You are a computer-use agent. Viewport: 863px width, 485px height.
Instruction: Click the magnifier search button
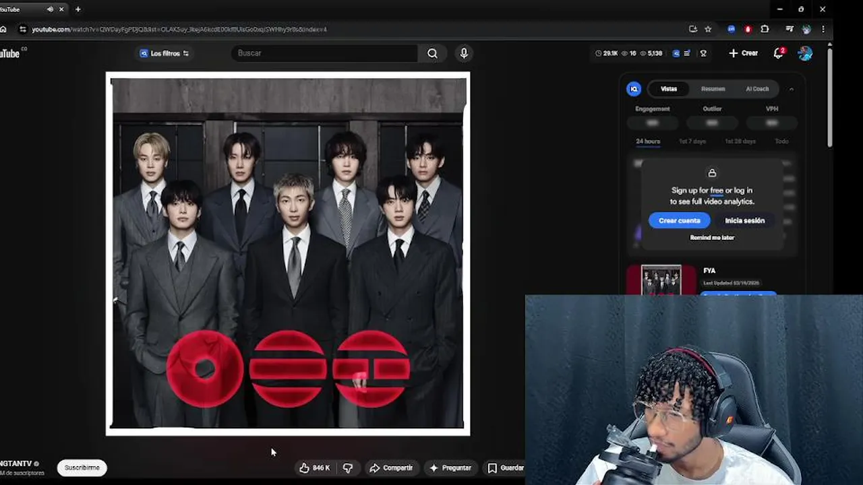click(432, 53)
